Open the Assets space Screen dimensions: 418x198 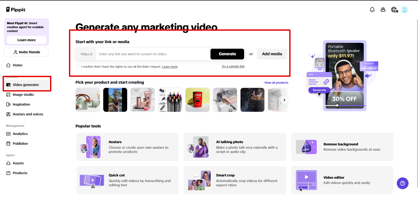coord(17,163)
